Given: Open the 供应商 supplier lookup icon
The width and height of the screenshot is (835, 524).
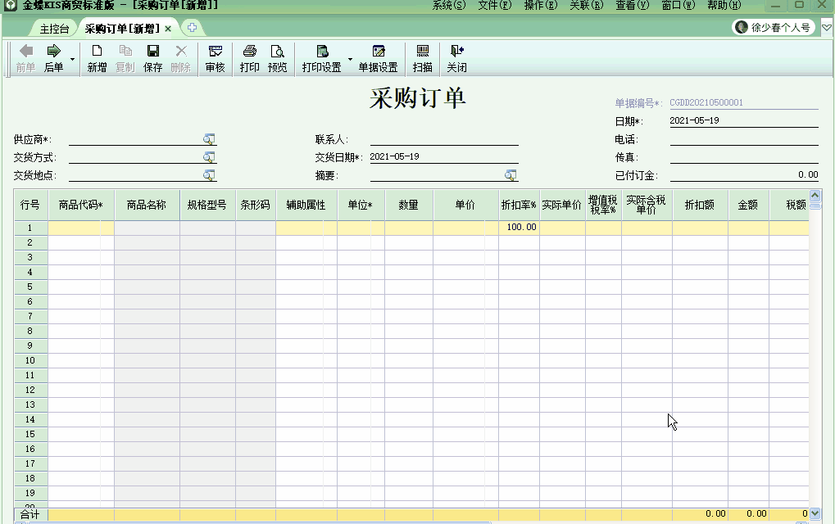Looking at the screenshot, I should 210,139.
